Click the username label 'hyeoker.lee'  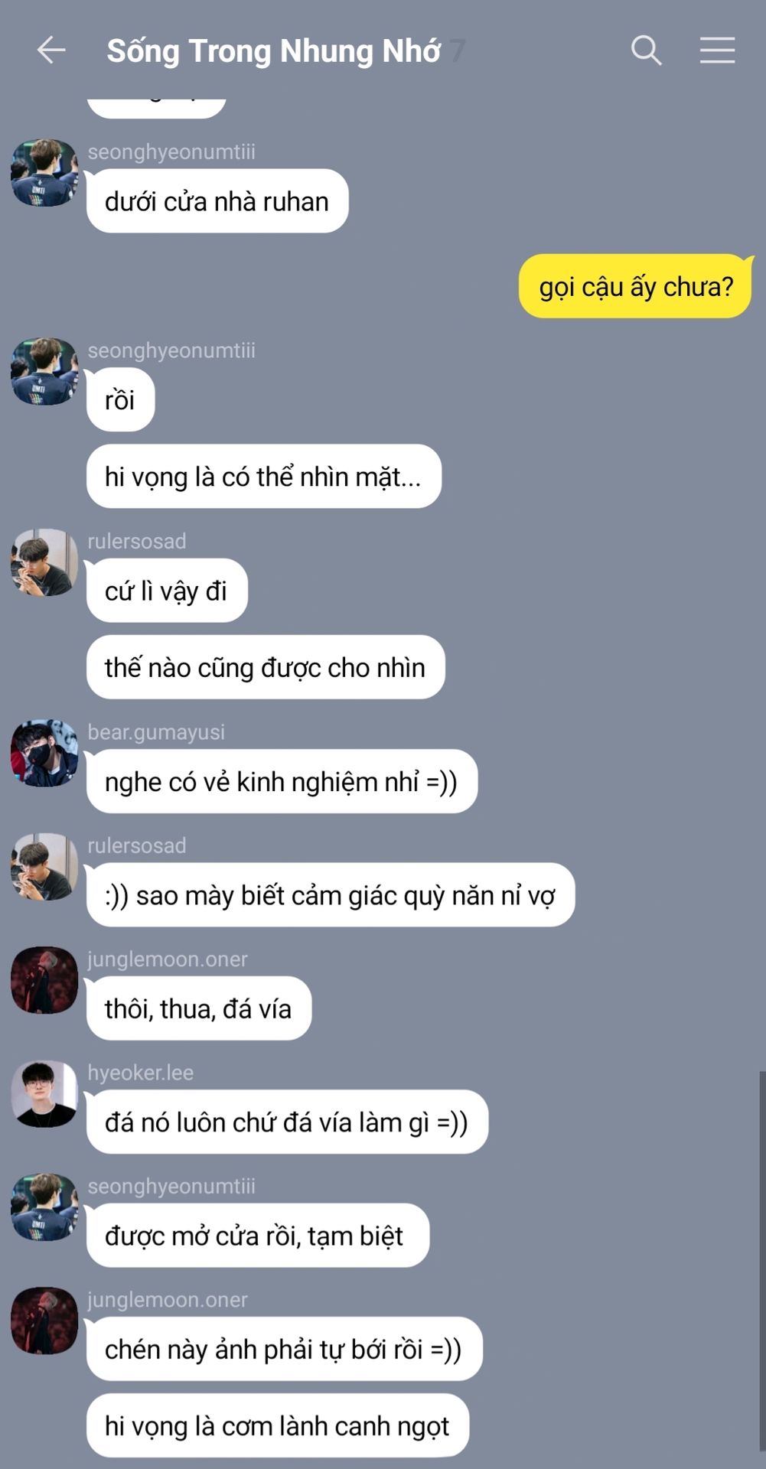click(x=141, y=1073)
